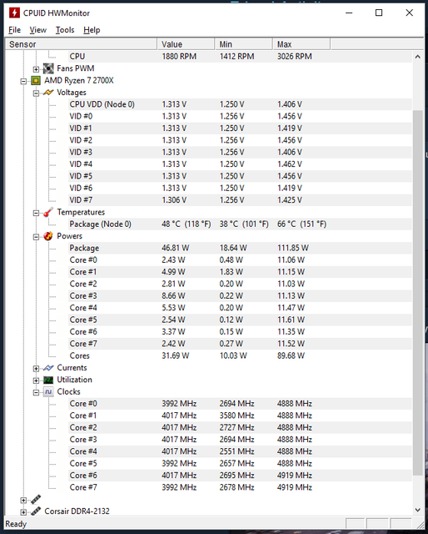Screen dimensions: 428x534
Task: Click the 66 °C (151 °F) max temperature value
Action: coord(302,224)
